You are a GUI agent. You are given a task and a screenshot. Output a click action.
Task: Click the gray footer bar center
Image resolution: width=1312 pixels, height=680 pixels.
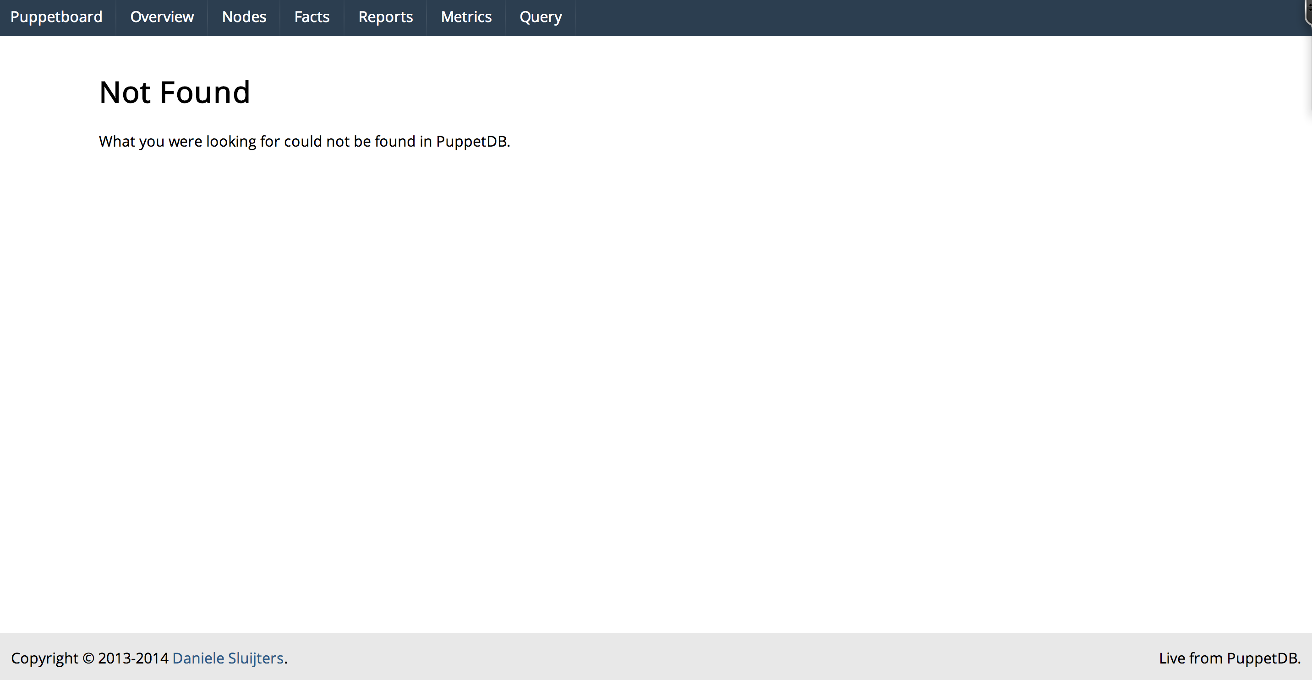(x=656, y=657)
